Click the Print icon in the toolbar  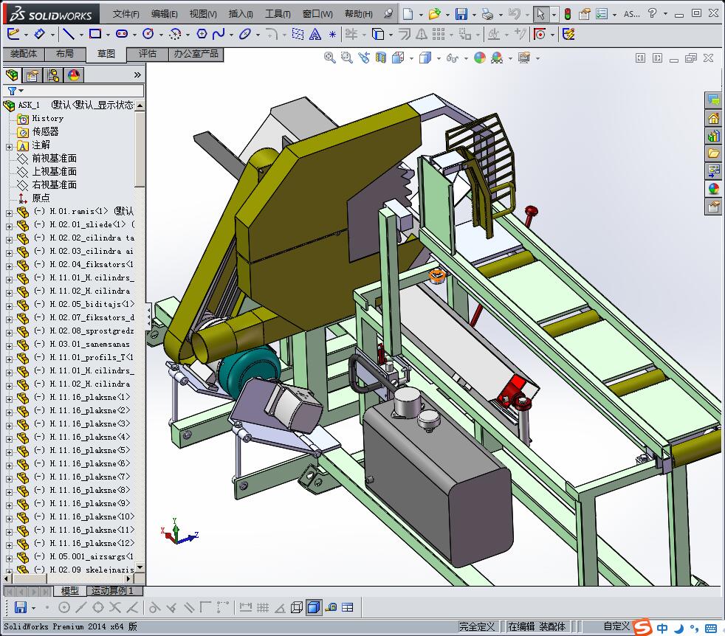[x=487, y=14]
